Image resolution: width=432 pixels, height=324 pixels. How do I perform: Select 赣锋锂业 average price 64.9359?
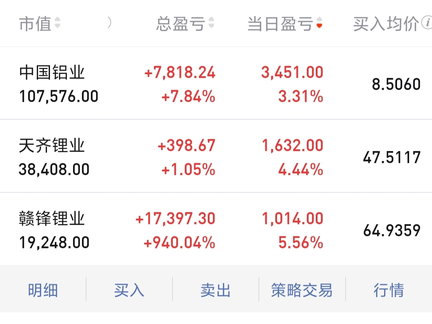392,230
